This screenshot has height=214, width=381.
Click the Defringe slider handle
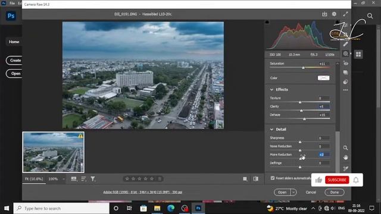[x=300, y=167]
